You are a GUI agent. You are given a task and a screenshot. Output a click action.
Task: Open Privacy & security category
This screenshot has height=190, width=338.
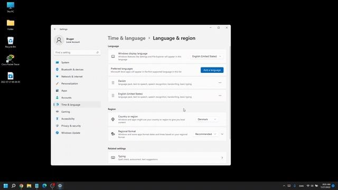pos(77,126)
